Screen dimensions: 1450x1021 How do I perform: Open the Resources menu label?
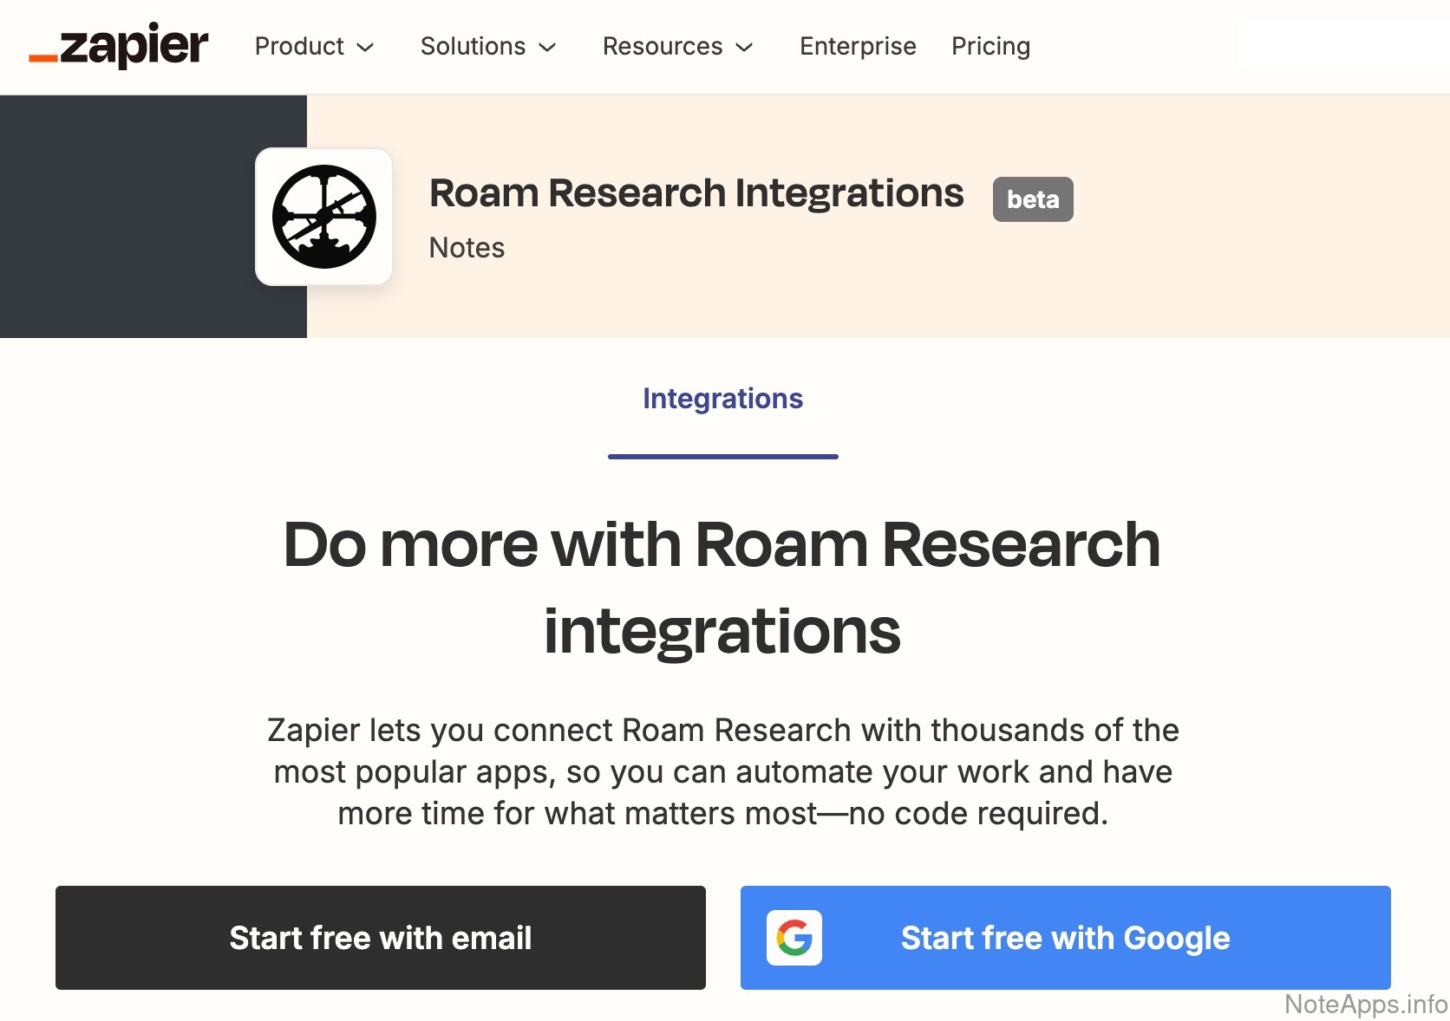click(x=663, y=46)
